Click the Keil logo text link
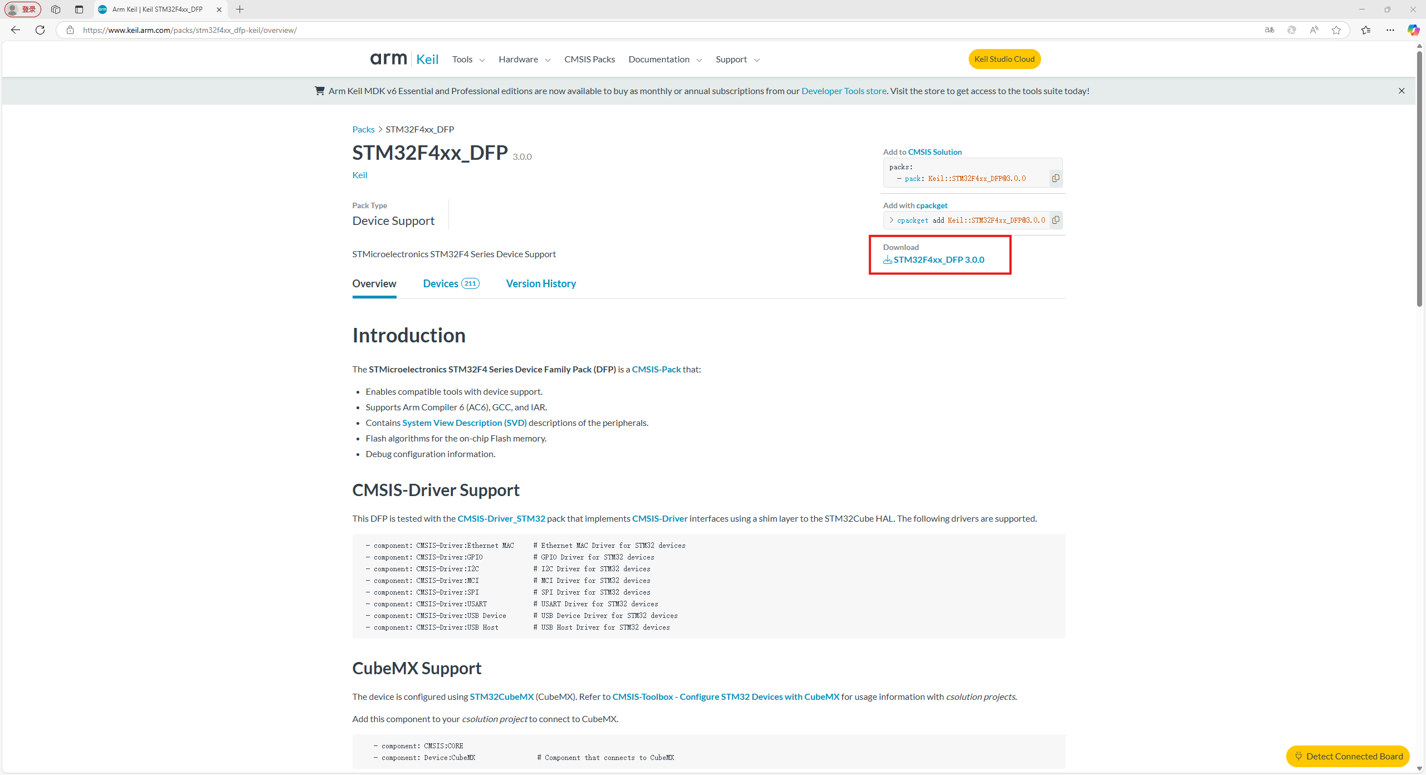Screen dimensions: 1426x775 tap(427, 59)
